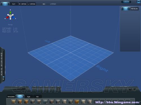The image size is (141, 105).
Task: Click the blue Z axis of the view gizmo
Action: [x=13, y=17]
